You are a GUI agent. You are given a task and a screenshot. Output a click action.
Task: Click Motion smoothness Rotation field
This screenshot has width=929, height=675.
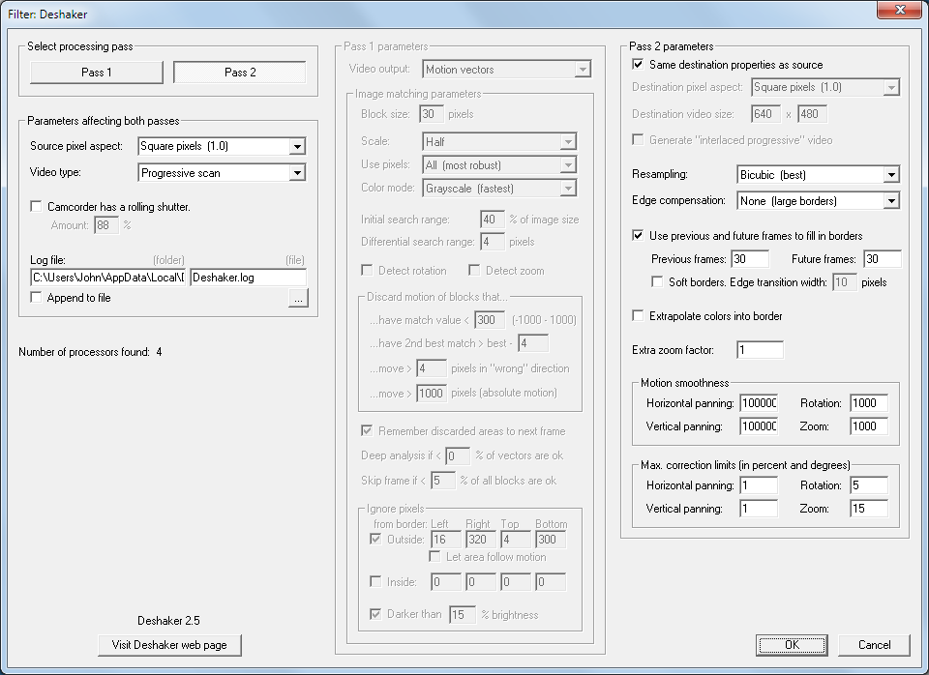tap(869, 403)
